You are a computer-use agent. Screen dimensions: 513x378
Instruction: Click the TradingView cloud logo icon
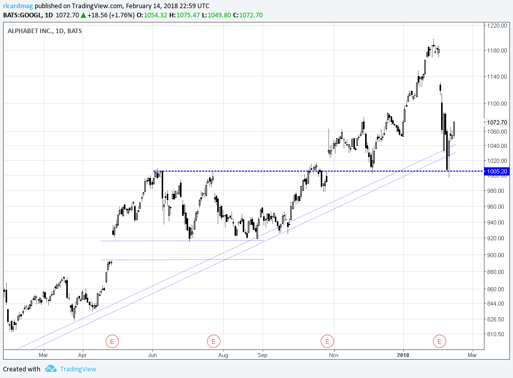[50, 368]
